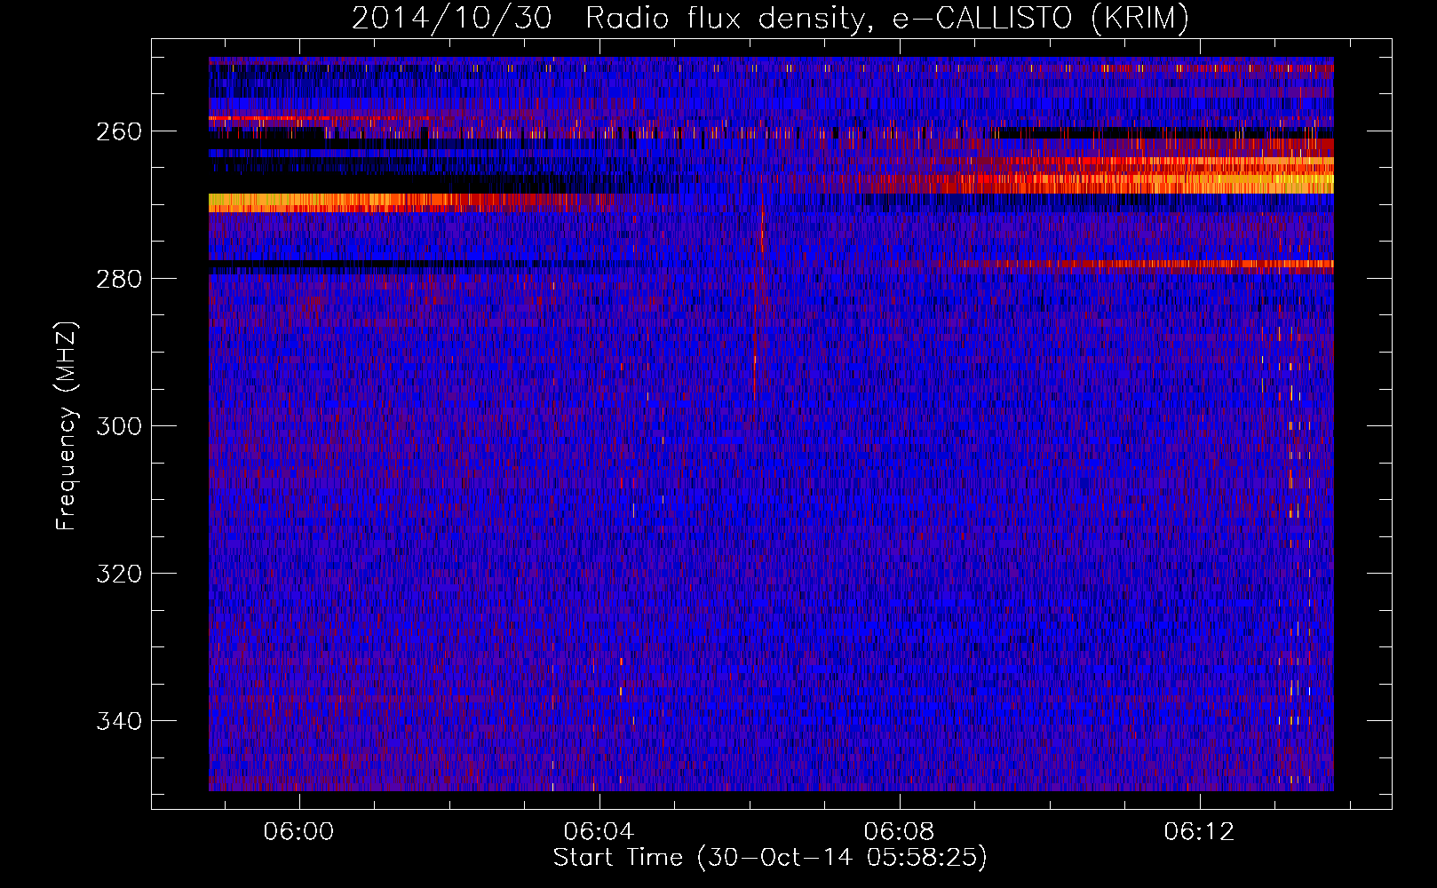The image size is (1437, 888).
Task: Click the 06:04 time axis label
Action: (599, 831)
